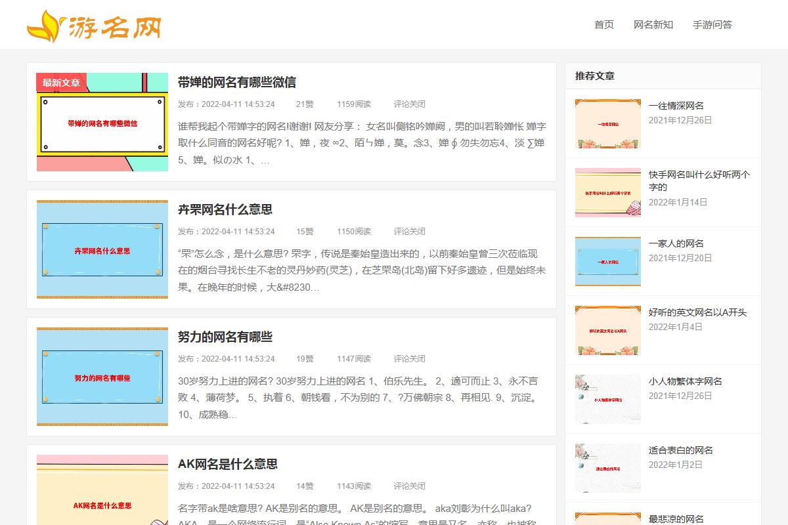
Task: Click 评论关闭 under 卉罘网名什么意思
Action: point(410,231)
